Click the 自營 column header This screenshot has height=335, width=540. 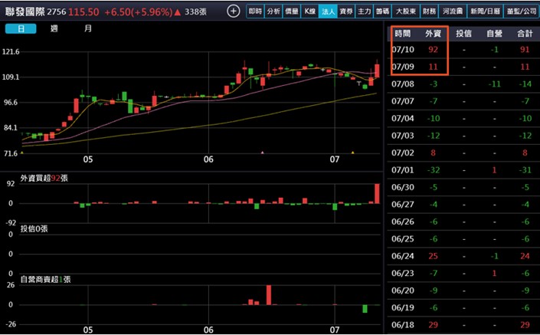point(494,34)
